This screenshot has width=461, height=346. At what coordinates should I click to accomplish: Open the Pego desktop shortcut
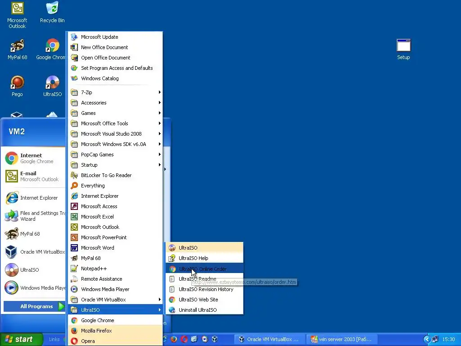[17, 86]
